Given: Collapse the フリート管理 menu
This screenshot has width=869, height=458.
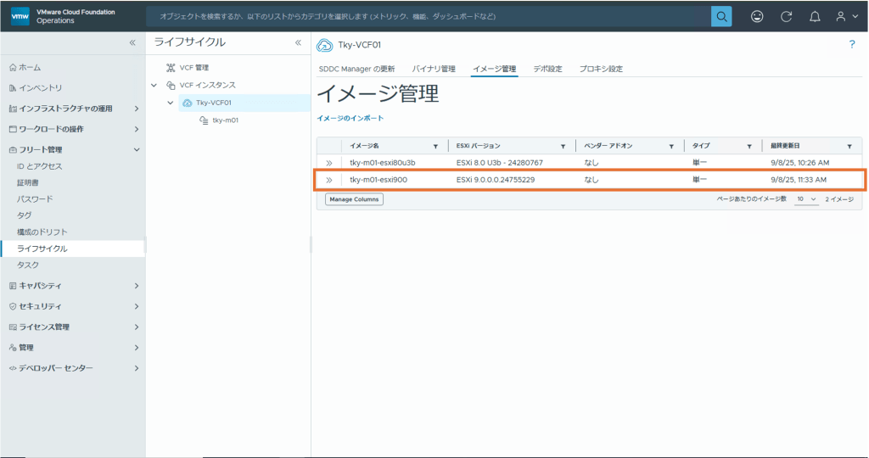Looking at the screenshot, I should 137,149.
